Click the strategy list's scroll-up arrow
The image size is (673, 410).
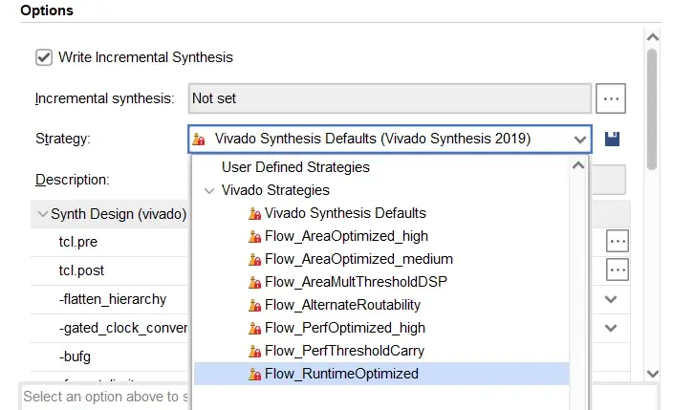(x=578, y=165)
